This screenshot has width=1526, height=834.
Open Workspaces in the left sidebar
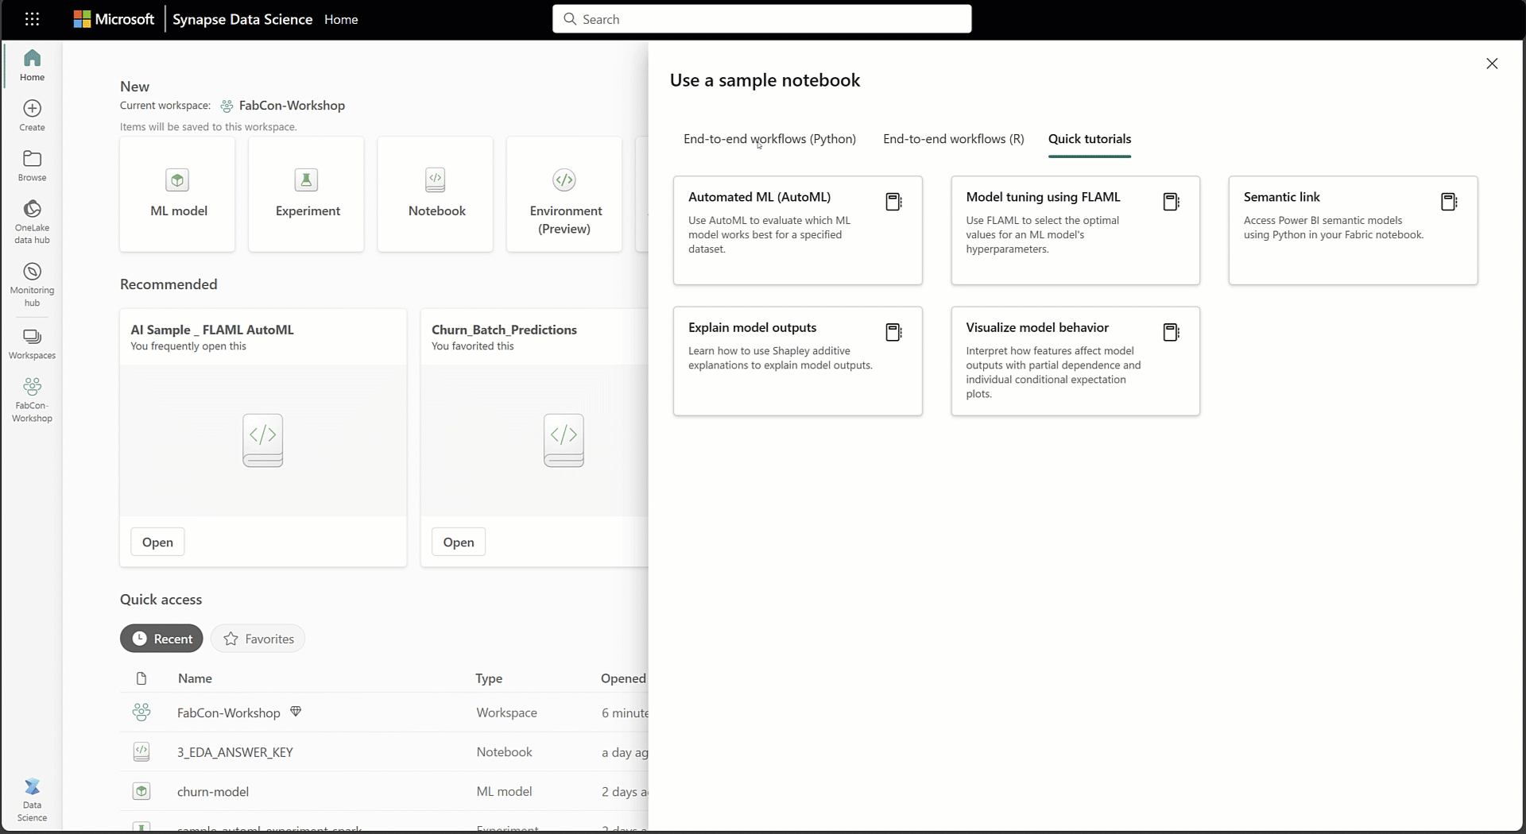32,344
